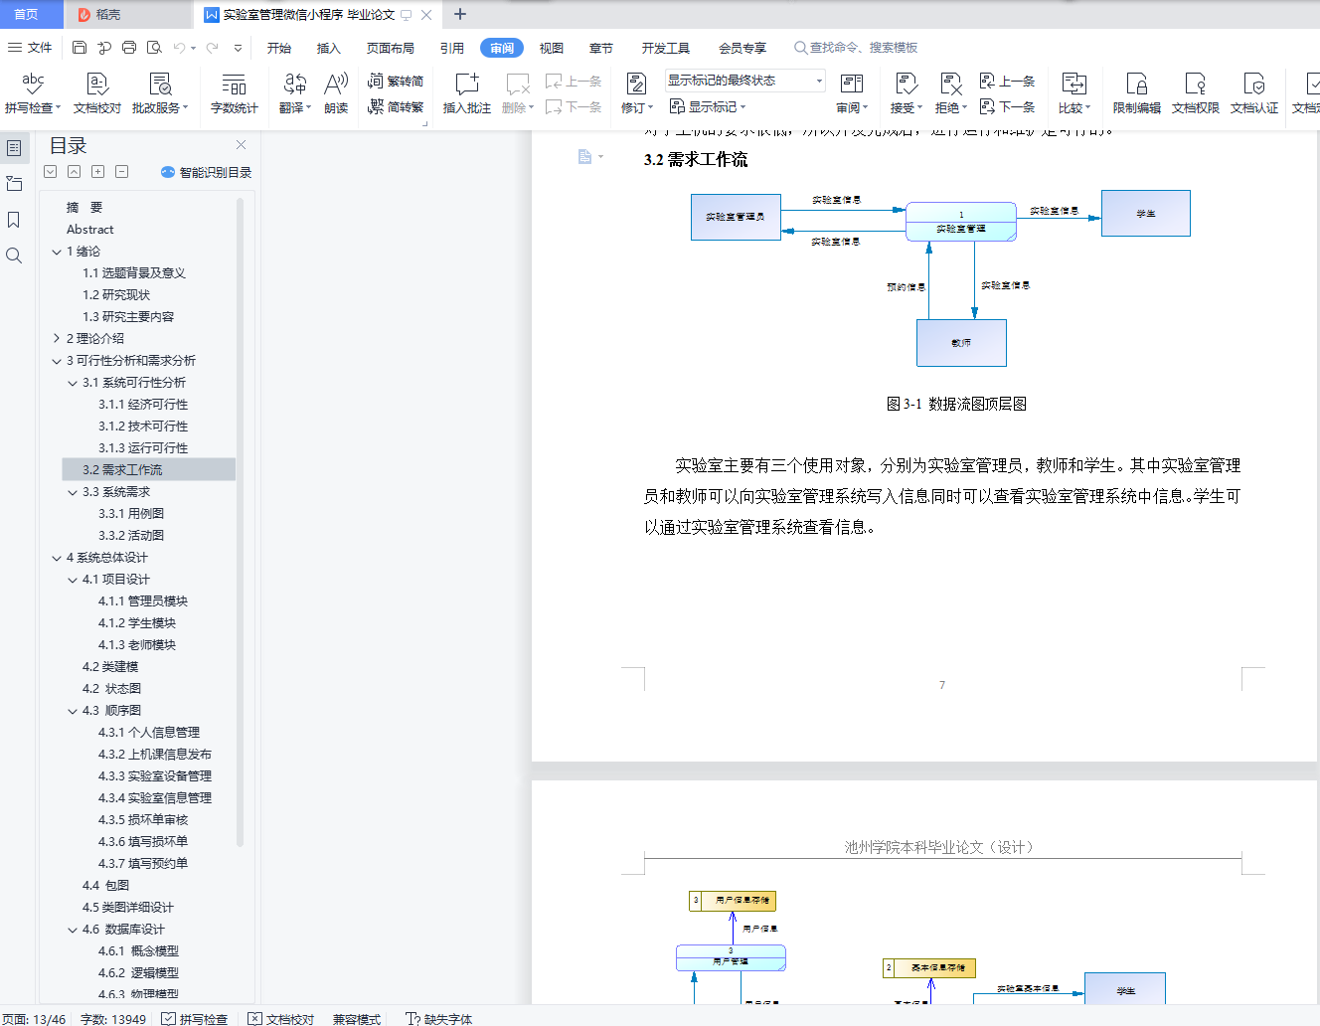Toggle 拼写检查 in the status bar
The image size is (1320, 1026).
(195, 1019)
